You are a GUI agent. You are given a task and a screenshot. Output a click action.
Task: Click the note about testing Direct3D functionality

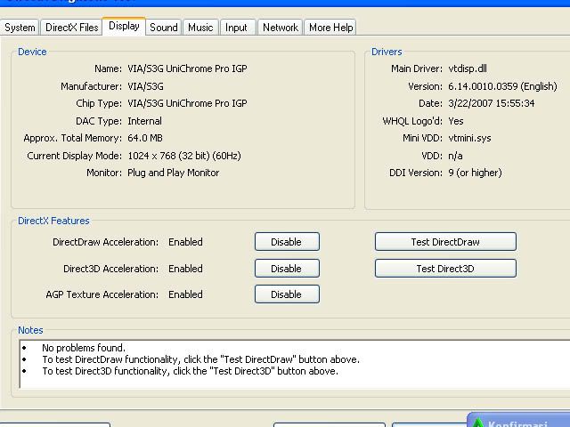(x=190, y=371)
